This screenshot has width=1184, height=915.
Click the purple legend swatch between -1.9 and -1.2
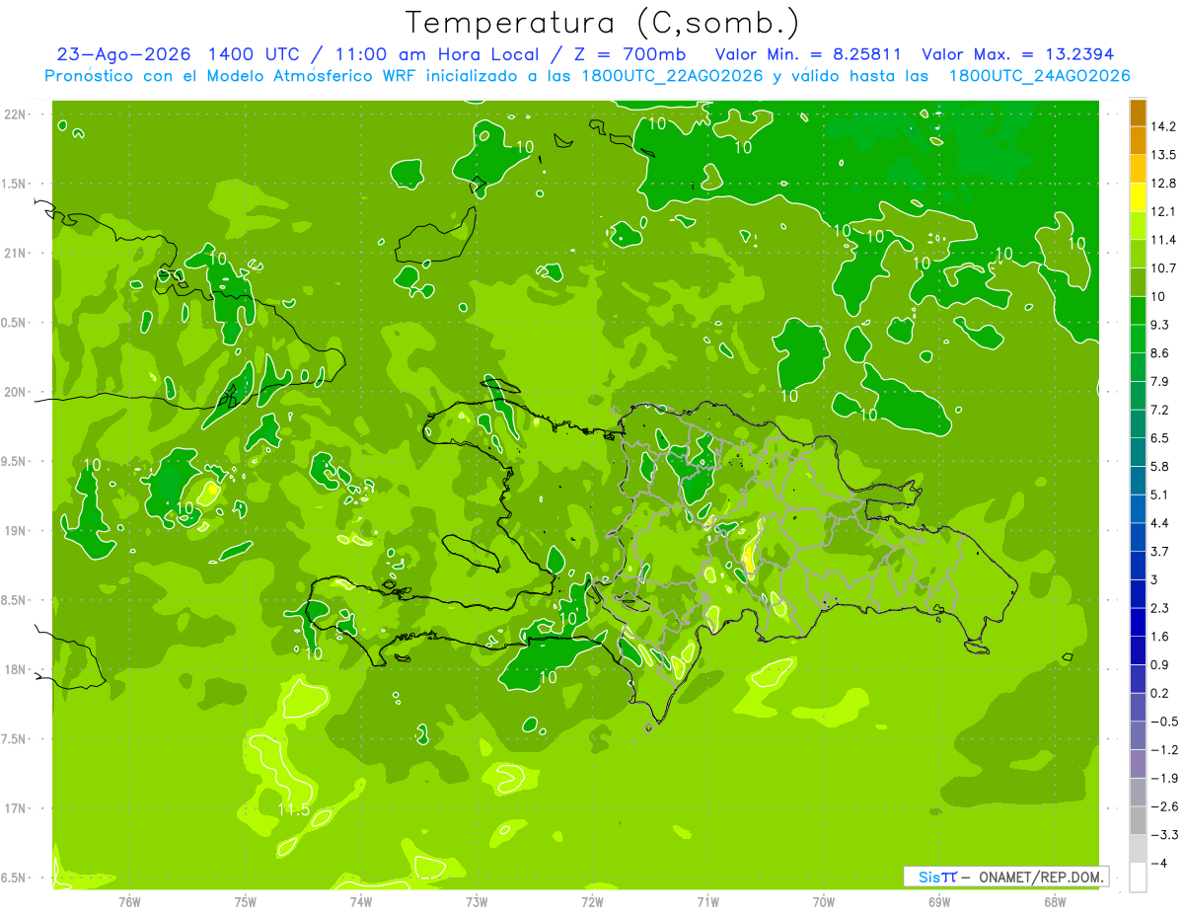click(x=1138, y=764)
